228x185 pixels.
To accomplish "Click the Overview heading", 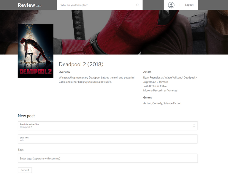I will click(x=64, y=72).
